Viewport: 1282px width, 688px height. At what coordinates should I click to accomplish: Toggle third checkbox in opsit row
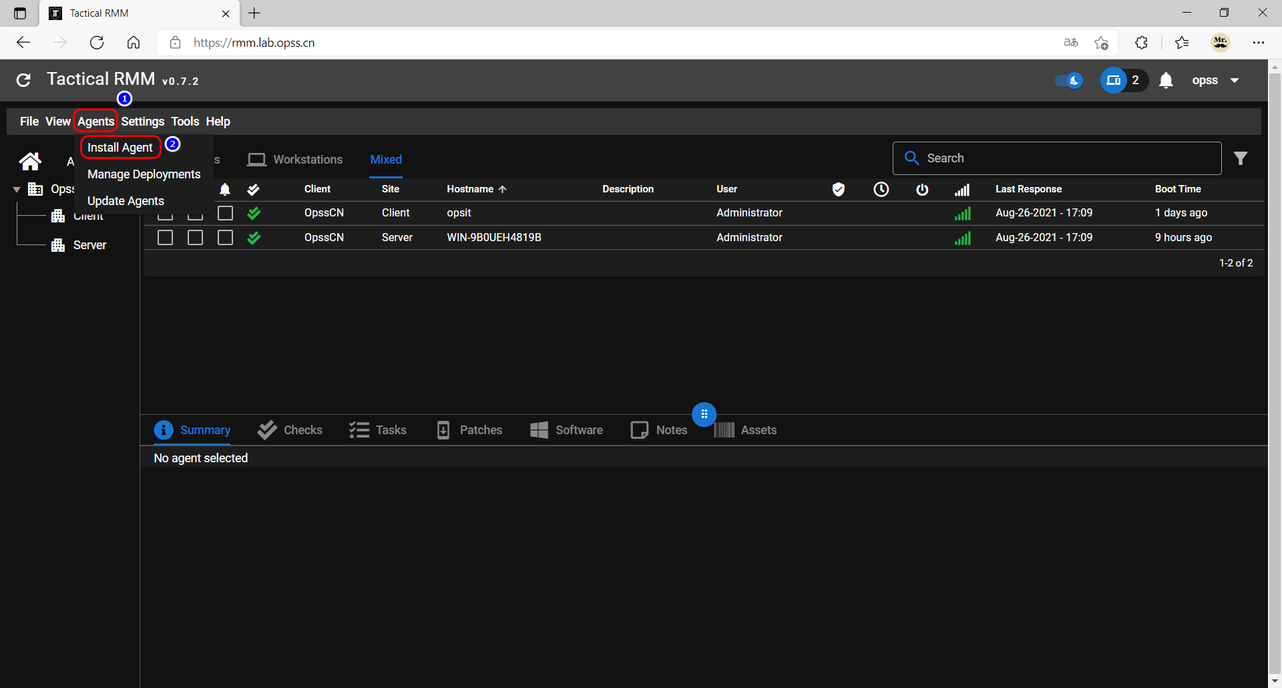click(226, 213)
